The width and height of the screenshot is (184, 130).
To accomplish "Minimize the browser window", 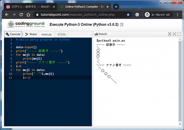I will (x=163, y=2).
